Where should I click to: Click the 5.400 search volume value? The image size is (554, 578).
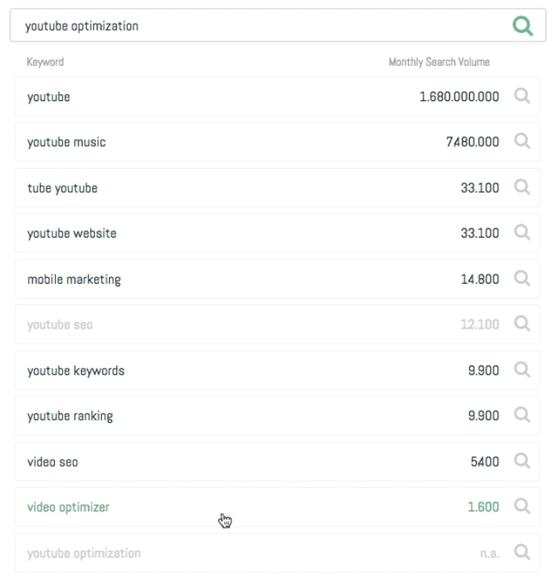[485, 461]
